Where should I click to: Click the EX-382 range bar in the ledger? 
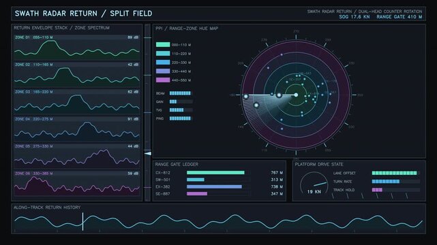point(214,186)
